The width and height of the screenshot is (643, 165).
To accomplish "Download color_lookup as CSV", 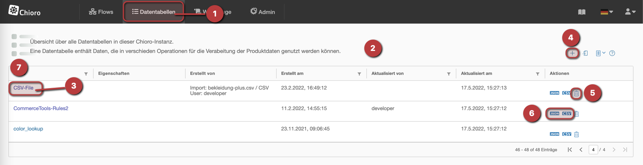I will [567, 134].
